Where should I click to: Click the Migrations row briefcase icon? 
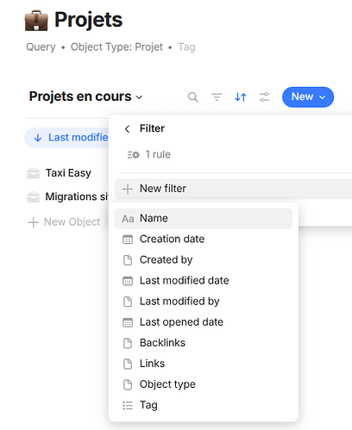[34, 197]
